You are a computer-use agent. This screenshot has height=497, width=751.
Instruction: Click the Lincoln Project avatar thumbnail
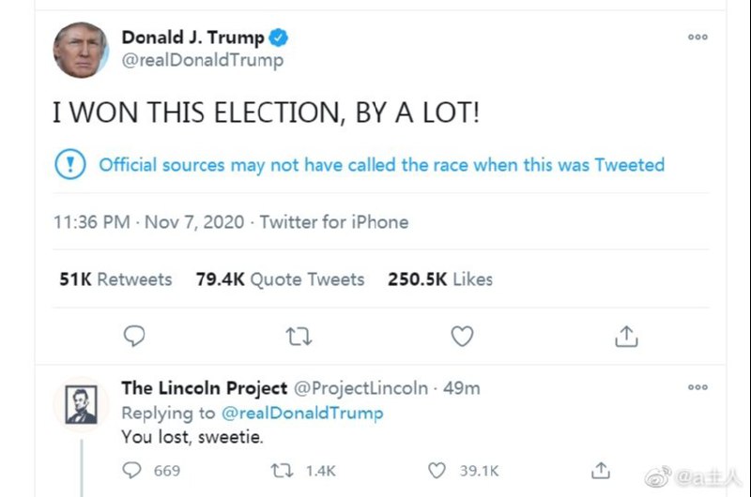[81, 403]
